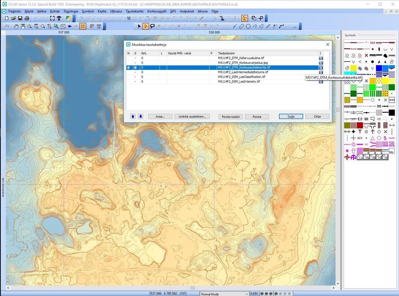This screenshot has height=296, width=399.
Task: Choose the black arrow select object tool
Action: 139,26
